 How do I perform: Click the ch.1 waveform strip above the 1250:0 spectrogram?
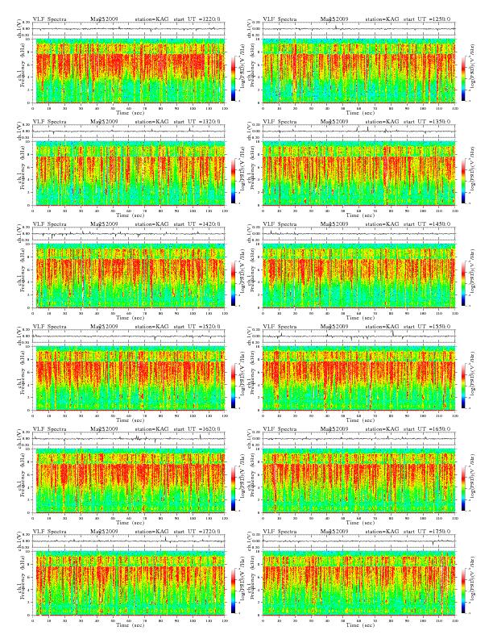pyautogui.click(x=359, y=29)
